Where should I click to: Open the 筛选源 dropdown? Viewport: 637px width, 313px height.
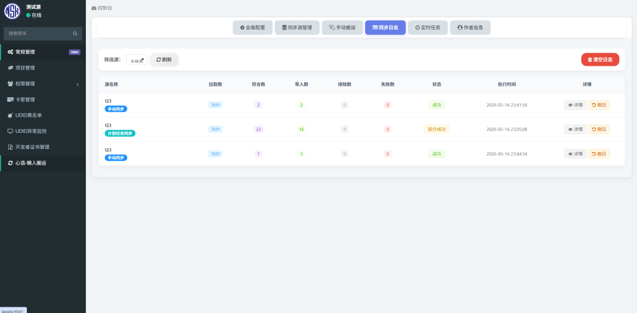point(136,60)
